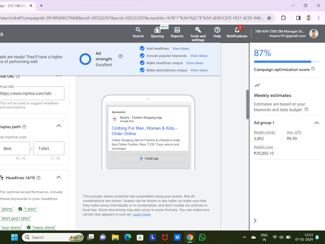Open help icon beside Campaign optimisation score
Viewport: 325px width, 244px height.
coord(313,69)
